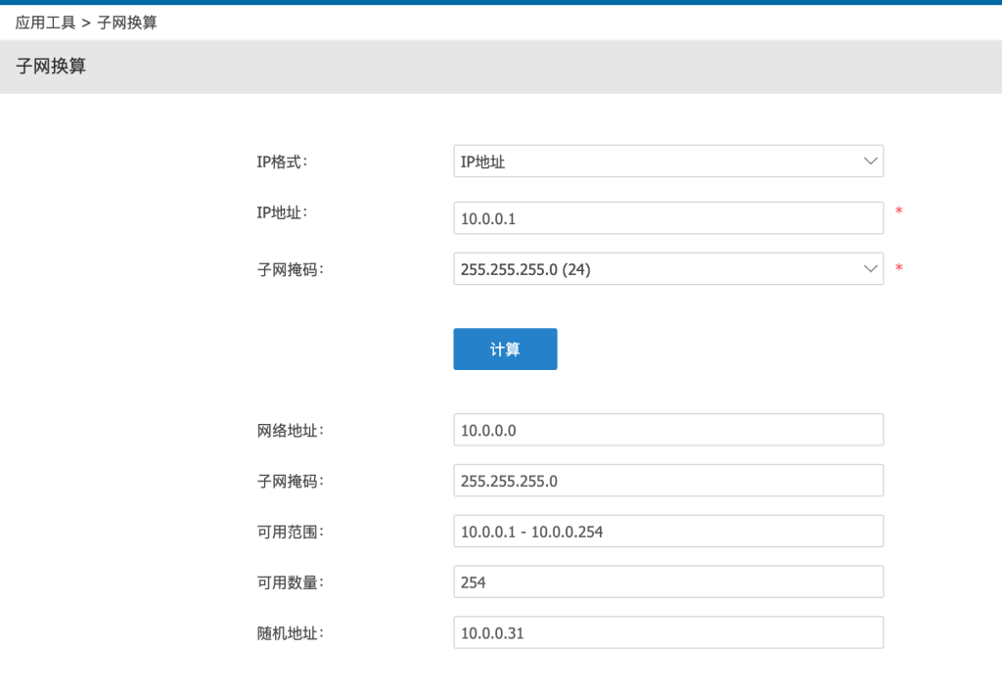Click the IP地址 field label
This screenshot has width=1002, height=697.
pos(281,211)
